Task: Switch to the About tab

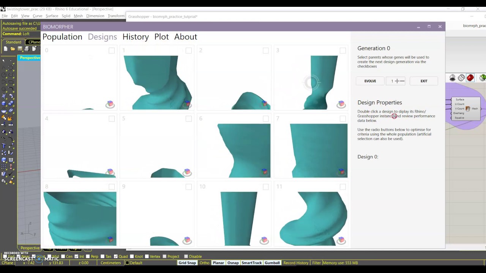Action: pyautogui.click(x=186, y=37)
